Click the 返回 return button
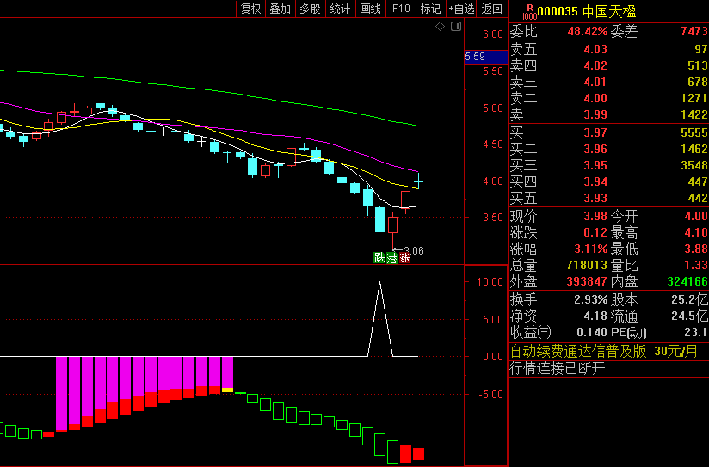 pyautogui.click(x=491, y=9)
